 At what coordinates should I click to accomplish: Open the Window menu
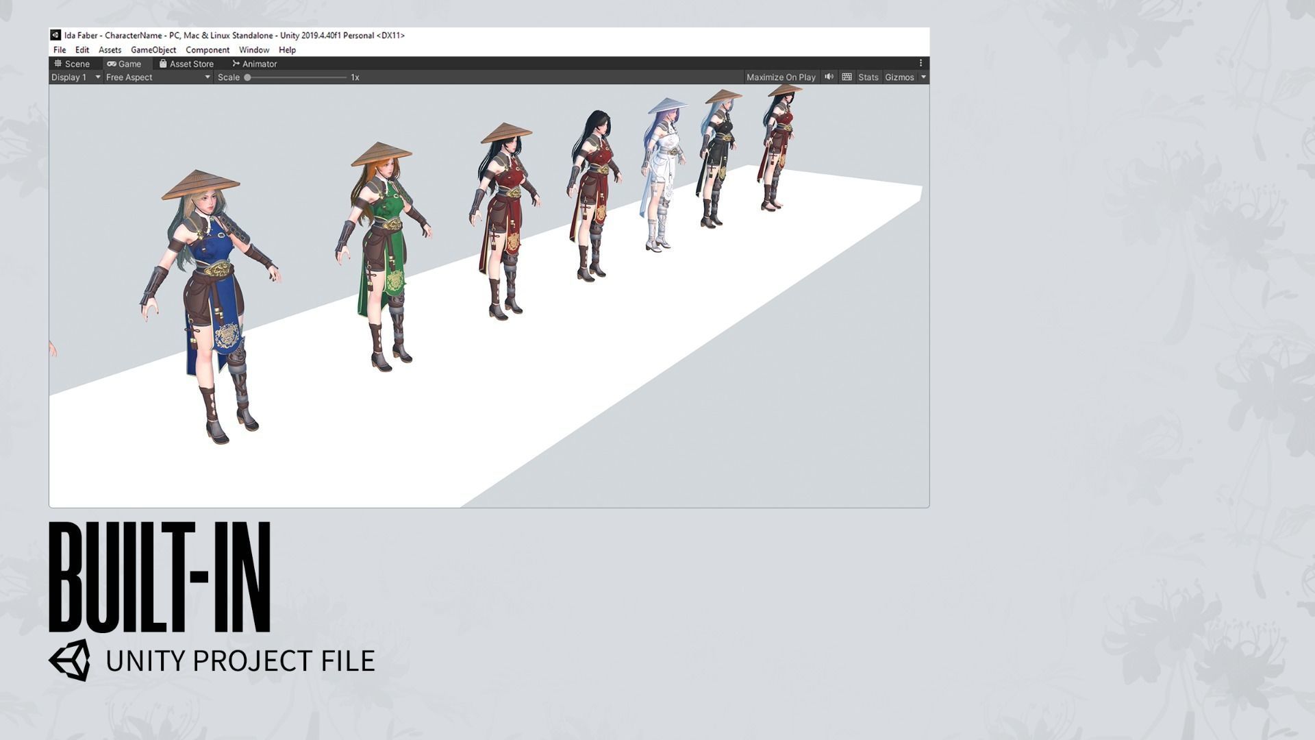click(x=253, y=50)
